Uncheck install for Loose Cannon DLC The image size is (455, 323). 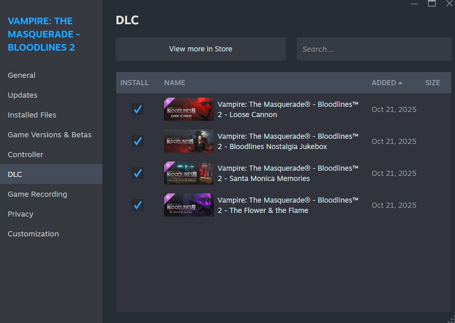click(138, 109)
